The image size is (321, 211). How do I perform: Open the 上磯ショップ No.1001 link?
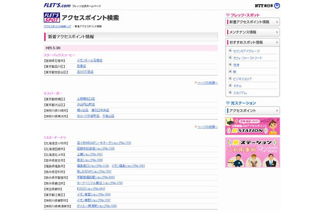pos(89,155)
